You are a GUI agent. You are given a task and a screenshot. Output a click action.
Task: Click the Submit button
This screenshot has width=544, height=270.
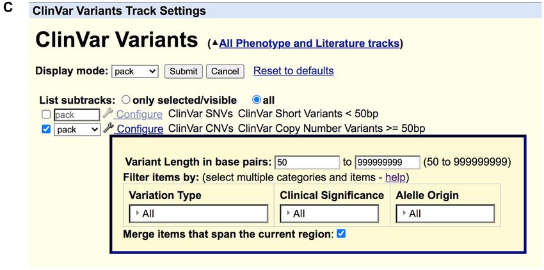[184, 72]
